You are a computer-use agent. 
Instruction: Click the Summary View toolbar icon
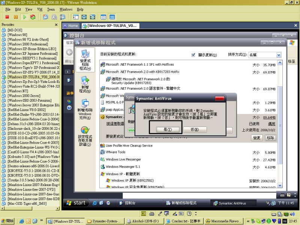(x=103, y=17)
